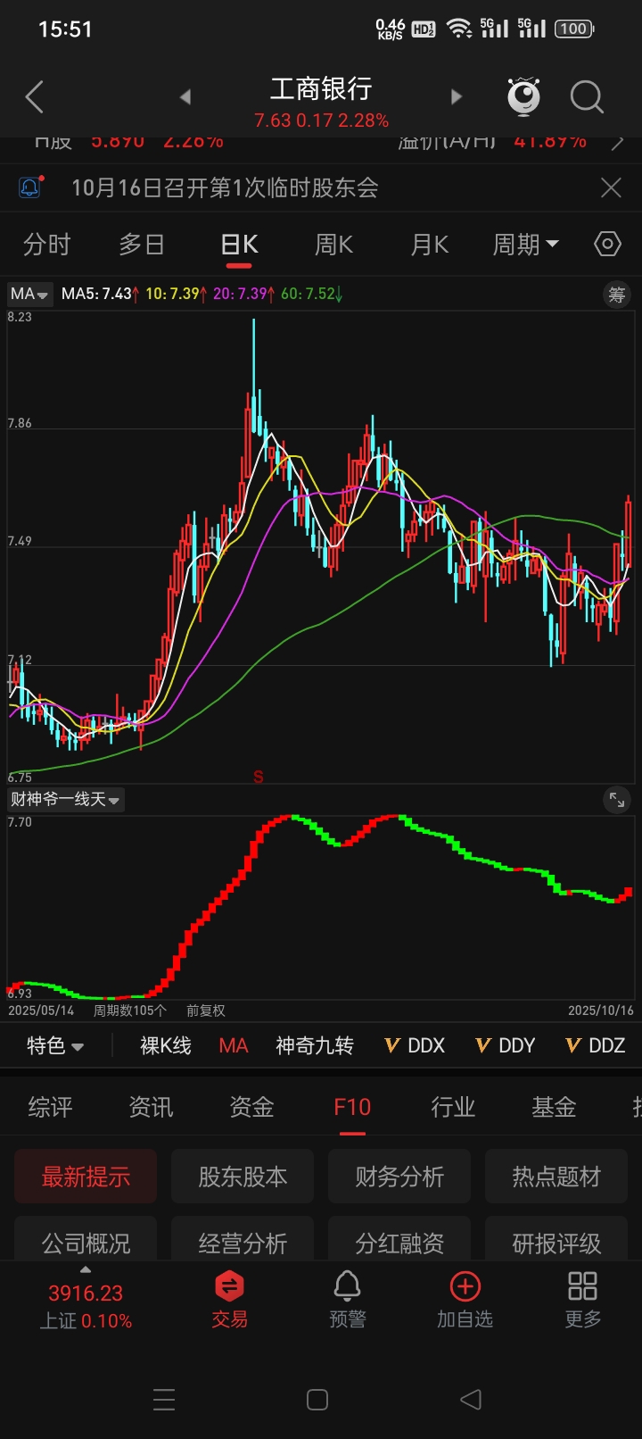This screenshot has width=642, height=1439.
Task: Select 神奇九转 indicator option
Action: pyautogui.click(x=315, y=1045)
